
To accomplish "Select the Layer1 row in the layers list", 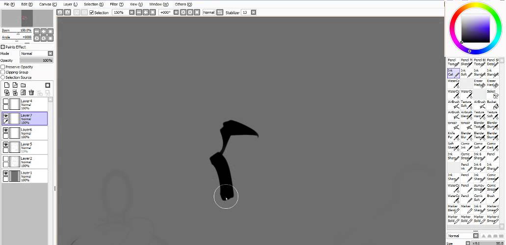I will [25, 176].
